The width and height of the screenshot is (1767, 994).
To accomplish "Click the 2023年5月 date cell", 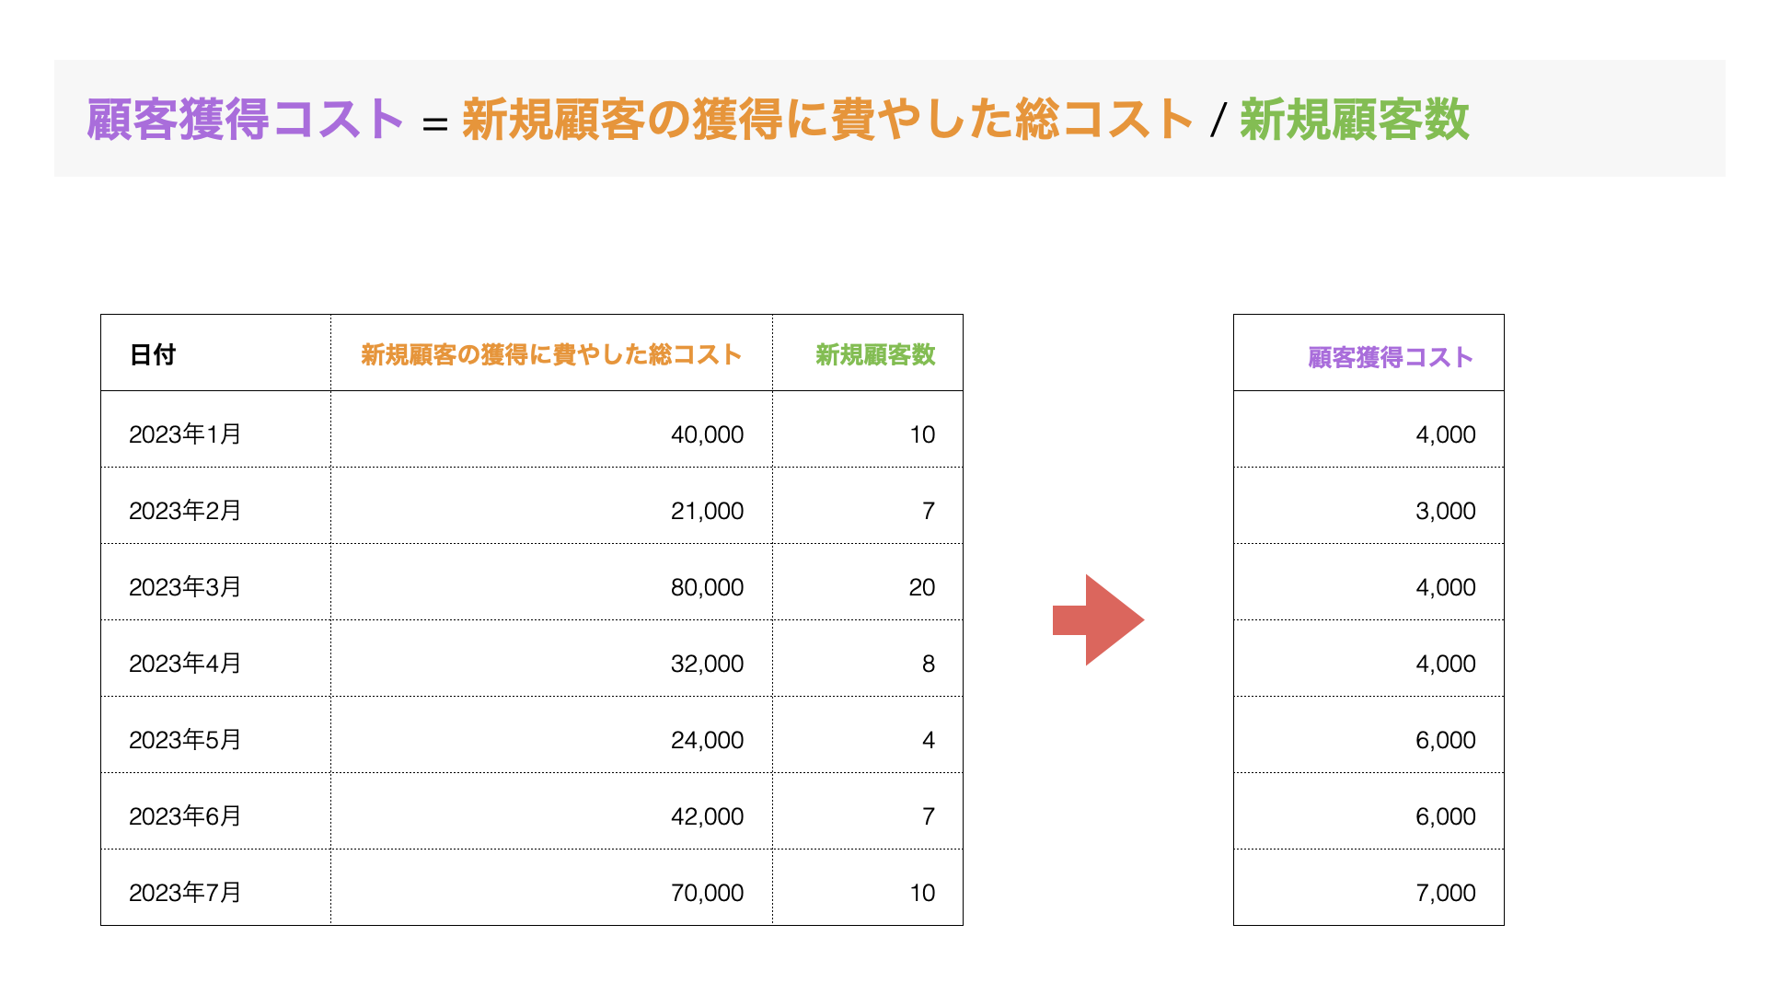I will click(x=185, y=739).
